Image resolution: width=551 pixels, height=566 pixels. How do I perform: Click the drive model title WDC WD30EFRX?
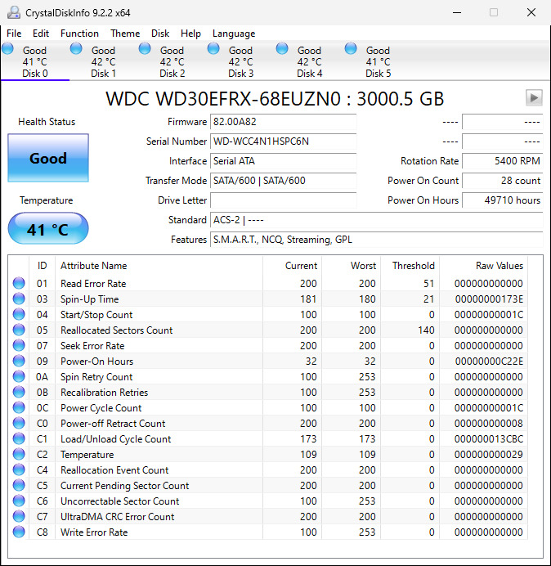click(x=275, y=98)
